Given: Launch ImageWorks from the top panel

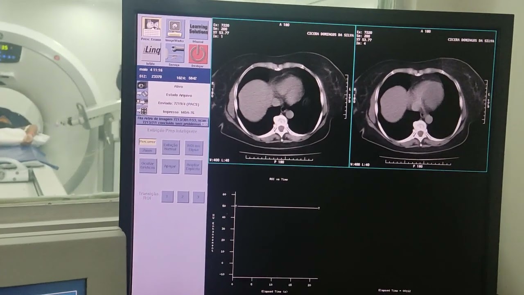Looking at the screenshot, I should click(x=175, y=29).
